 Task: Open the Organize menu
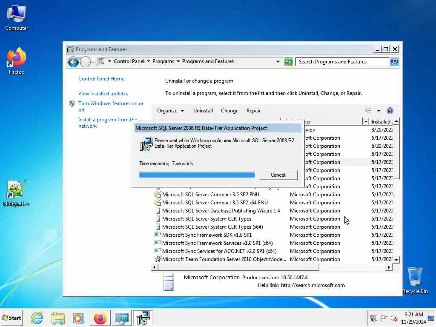coord(170,111)
